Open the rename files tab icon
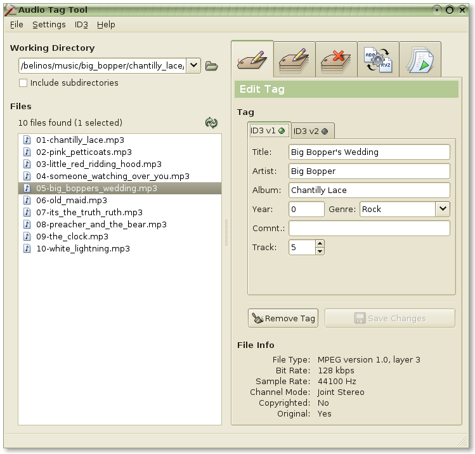This screenshot has height=454, width=475. pos(378,60)
